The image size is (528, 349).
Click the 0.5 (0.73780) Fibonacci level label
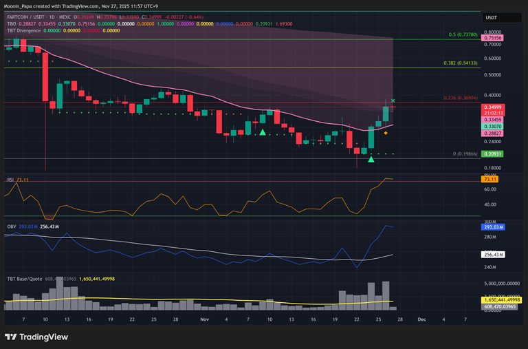click(463, 34)
